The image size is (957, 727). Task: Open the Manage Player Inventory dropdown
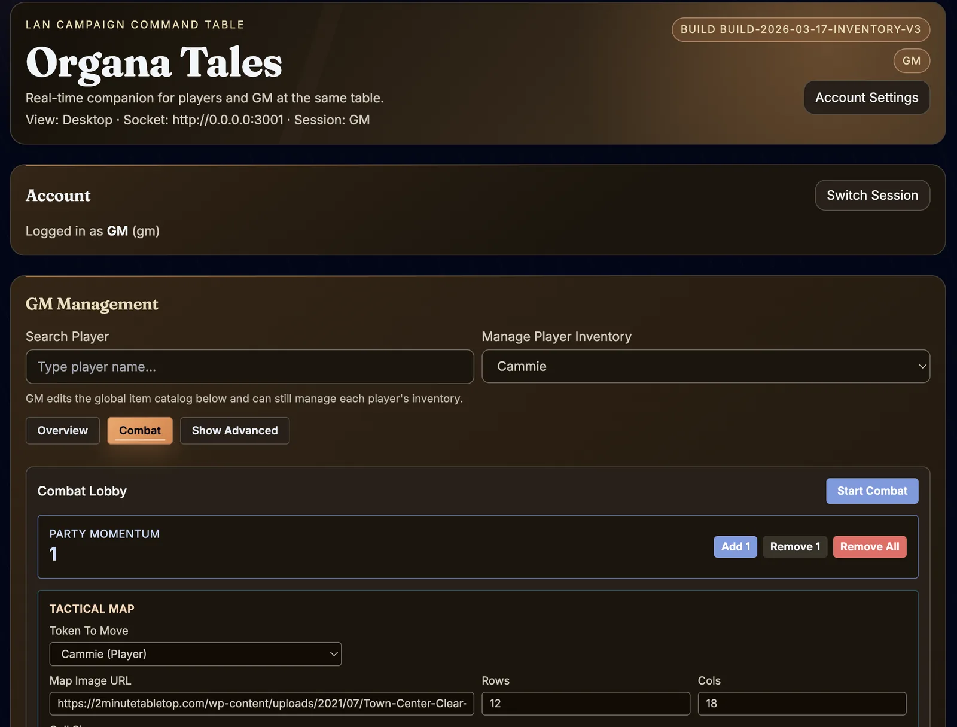[x=706, y=366]
